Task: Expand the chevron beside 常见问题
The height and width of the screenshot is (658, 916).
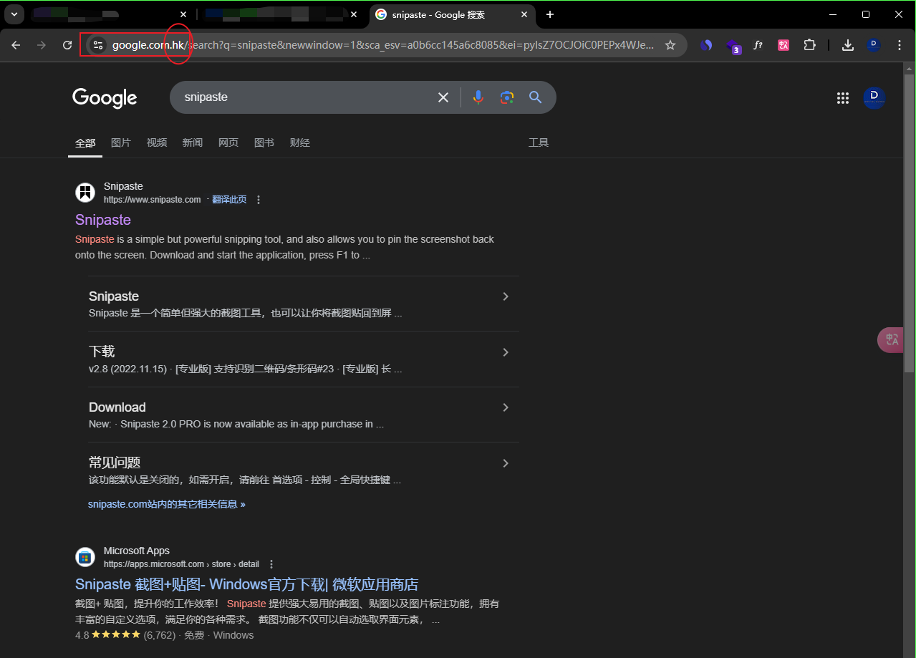Action: (506, 463)
